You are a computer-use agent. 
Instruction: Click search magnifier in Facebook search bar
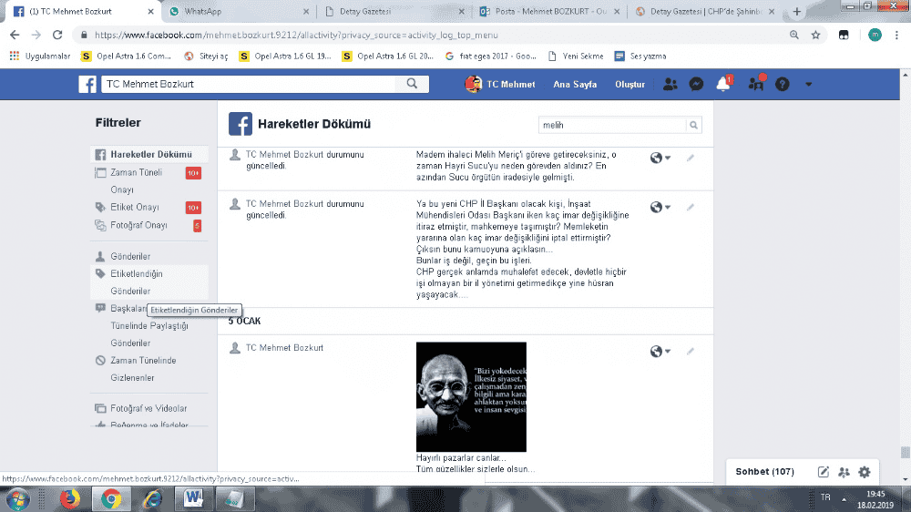[412, 84]
